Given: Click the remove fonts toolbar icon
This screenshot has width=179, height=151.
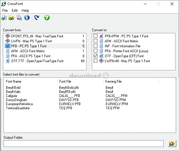Looking at the screenshot, I should tap(19, 18).
